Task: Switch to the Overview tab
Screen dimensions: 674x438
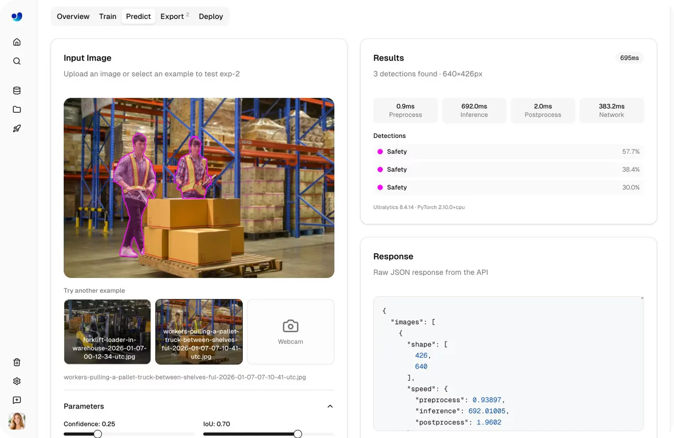Action: (73, 16)
